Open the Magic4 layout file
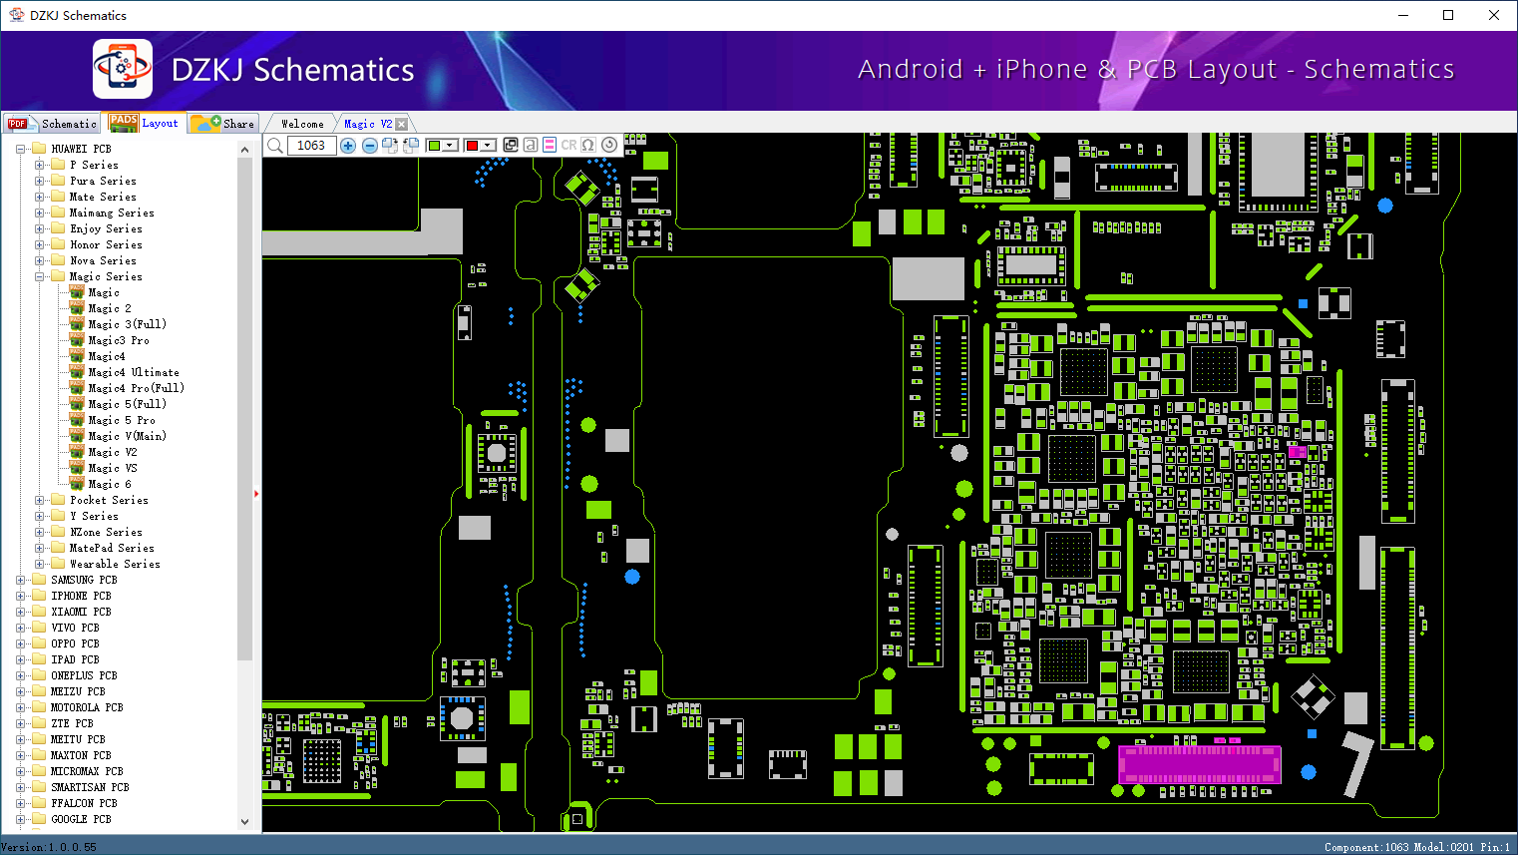 (x=107, y=356)
